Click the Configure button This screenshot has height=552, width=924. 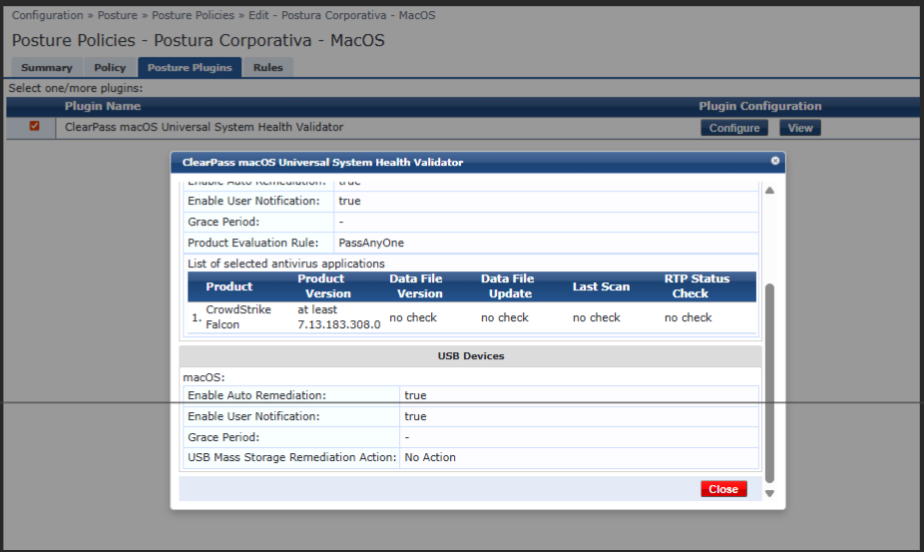734,128
